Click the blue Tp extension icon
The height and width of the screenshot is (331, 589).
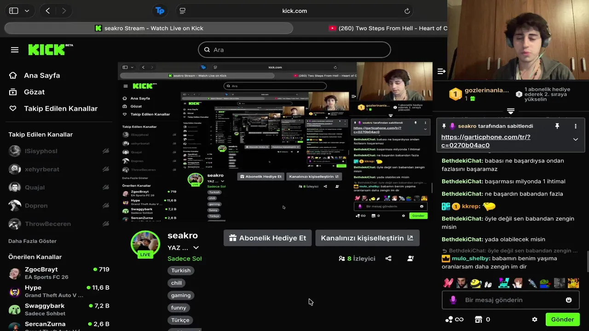(x=160, y=11)
